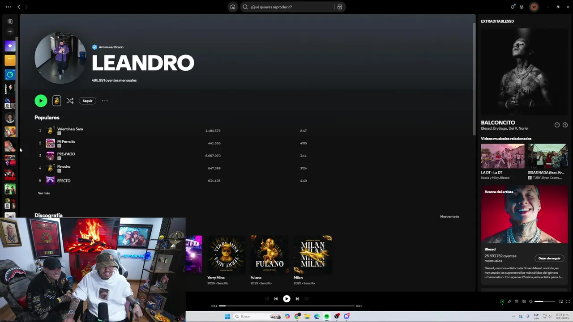Viewport: 573px width, 322px height.
Task: Toggle repeat in the bottom player bar
Action: (x=306, y=299)
